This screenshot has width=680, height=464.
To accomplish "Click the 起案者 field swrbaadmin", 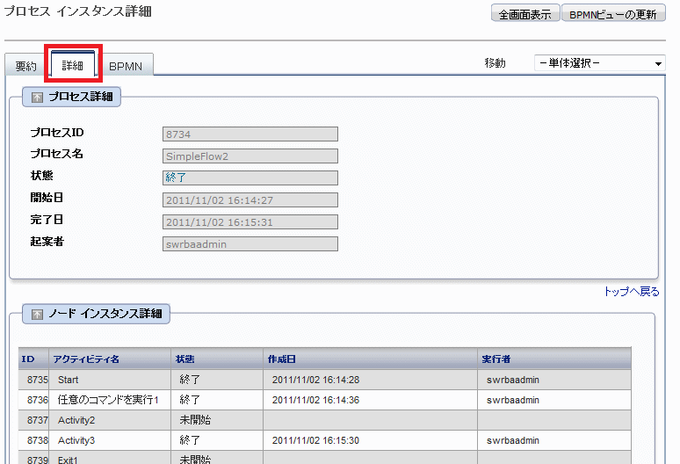I will (x=250, y=244).
